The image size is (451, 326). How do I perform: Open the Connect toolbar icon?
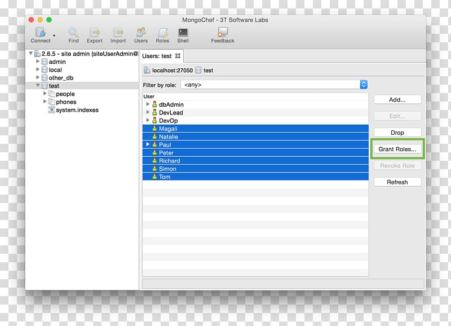40,35
